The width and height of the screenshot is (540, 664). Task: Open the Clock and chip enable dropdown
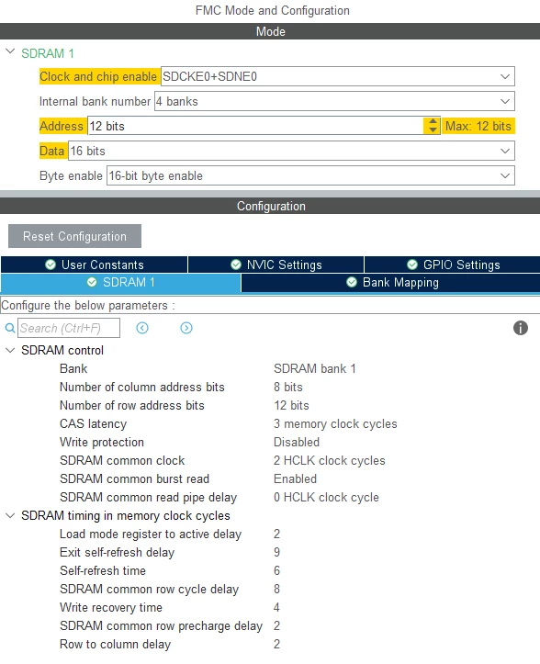point(338,76)
